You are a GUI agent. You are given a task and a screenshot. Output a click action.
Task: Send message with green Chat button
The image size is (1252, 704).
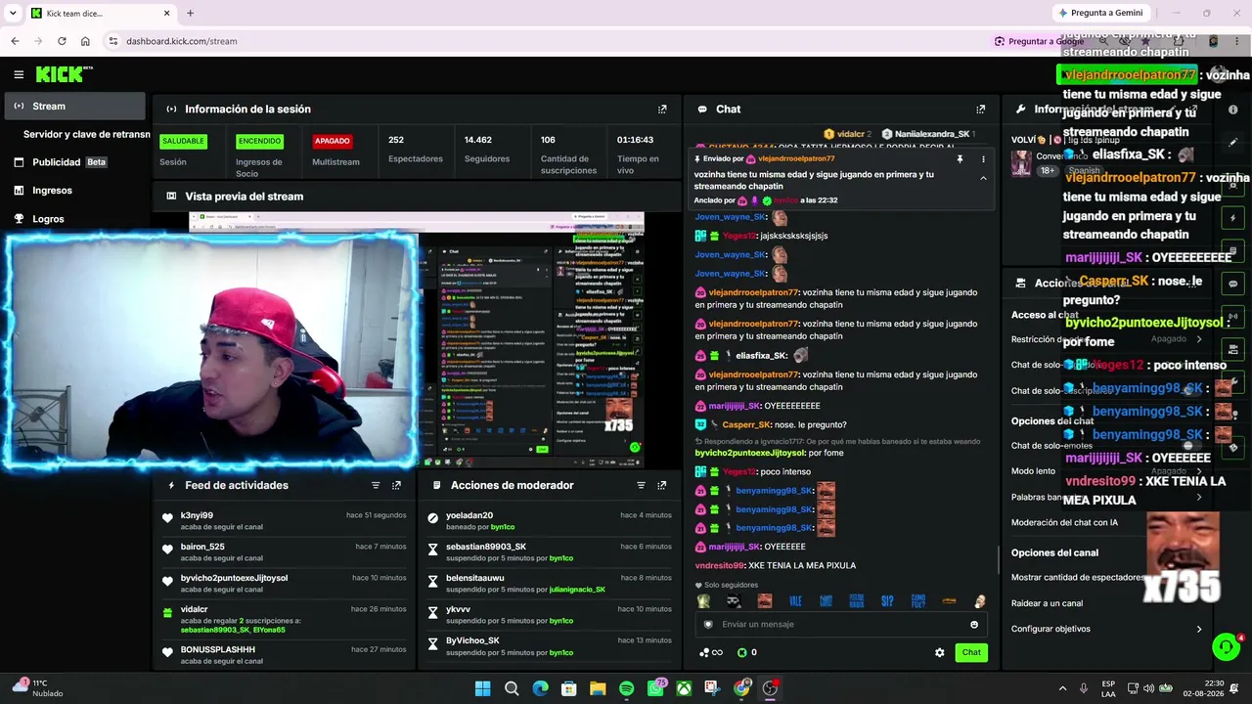click(971, 652)
